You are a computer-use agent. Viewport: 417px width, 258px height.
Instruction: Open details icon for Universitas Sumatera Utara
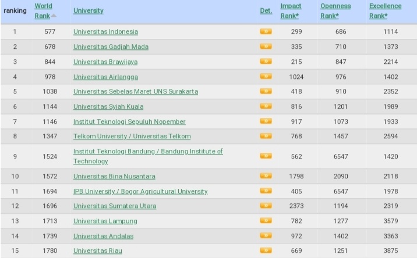pos(266,206)
